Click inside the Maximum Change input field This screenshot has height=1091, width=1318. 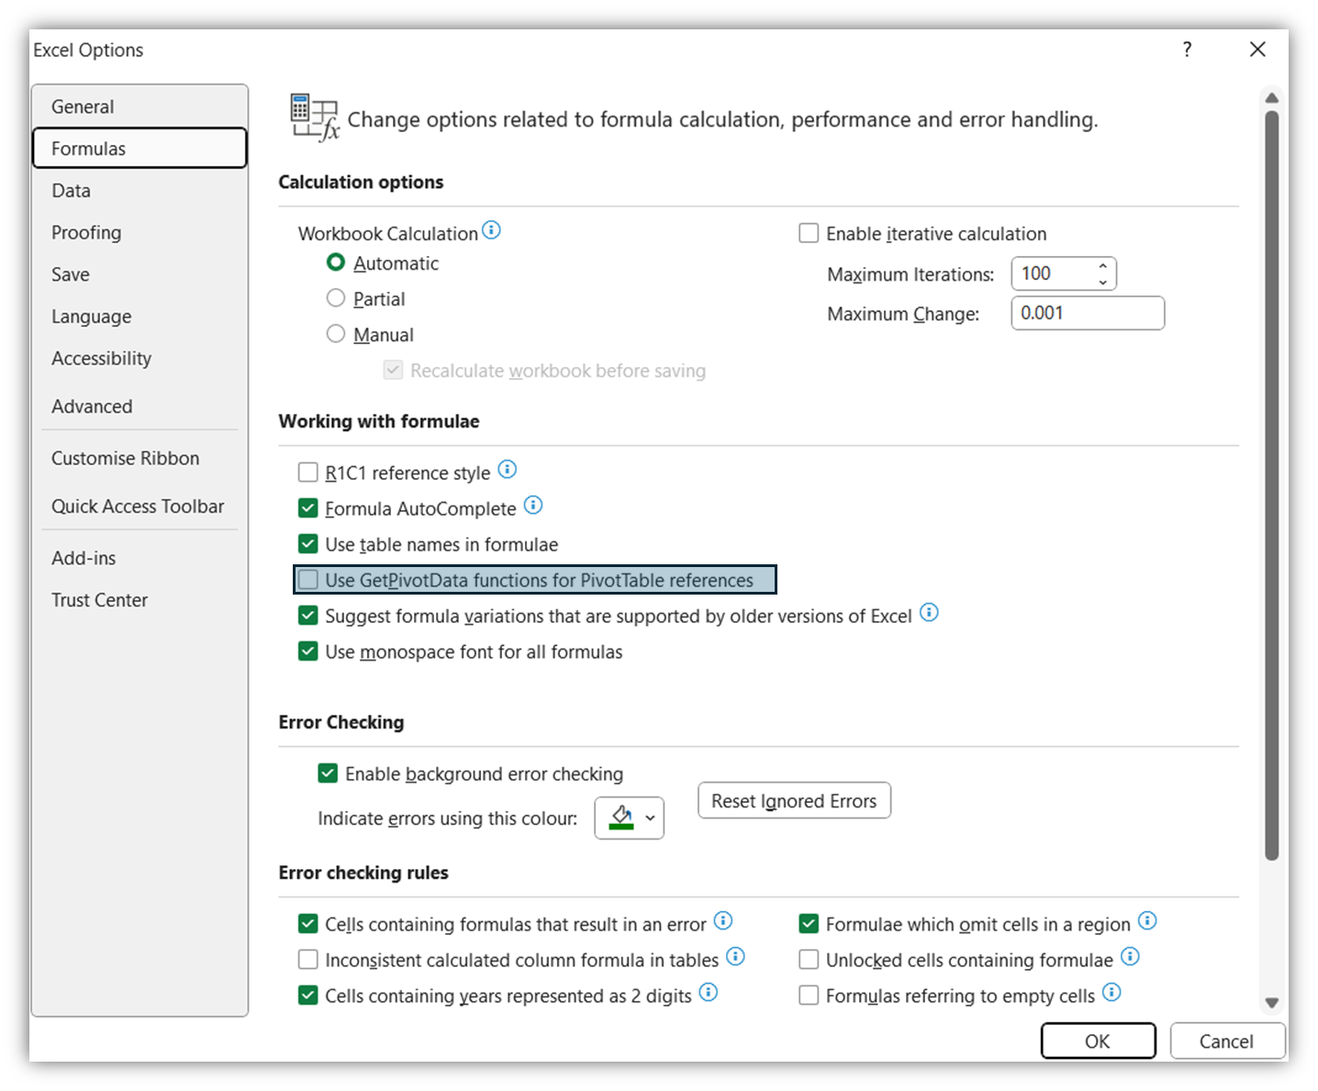coord(1087,313)
